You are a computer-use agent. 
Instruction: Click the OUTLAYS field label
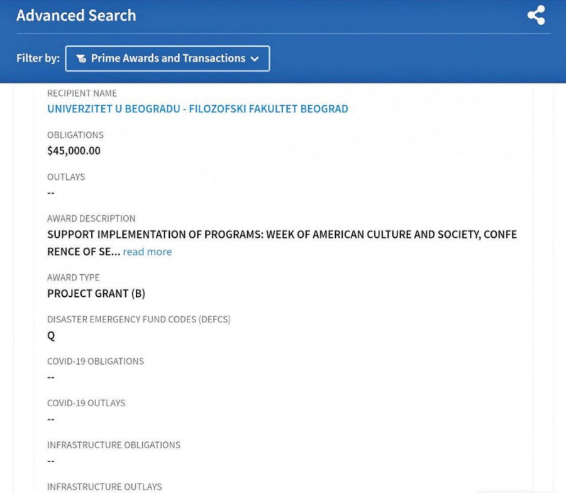coord(66,177)
